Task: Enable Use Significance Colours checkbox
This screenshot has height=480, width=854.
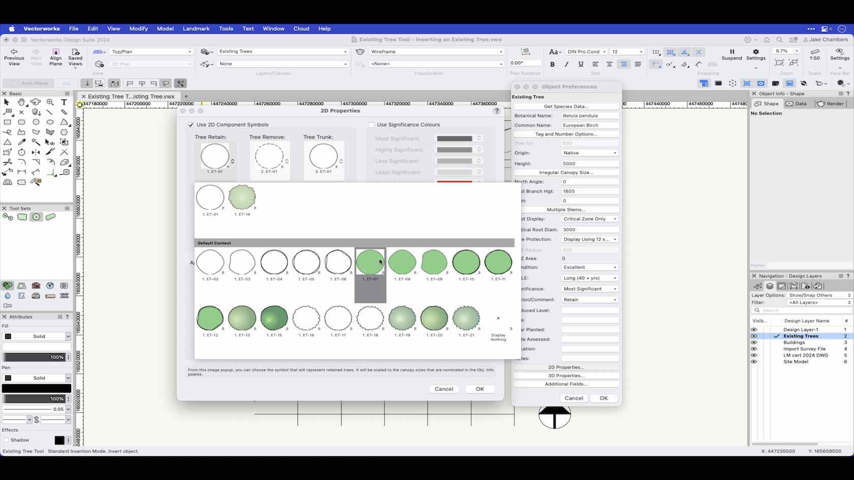Action: pyautogui.click(x=372, y=125)
